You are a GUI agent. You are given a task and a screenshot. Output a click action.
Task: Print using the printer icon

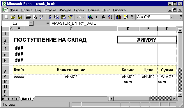tap(28, 17)
